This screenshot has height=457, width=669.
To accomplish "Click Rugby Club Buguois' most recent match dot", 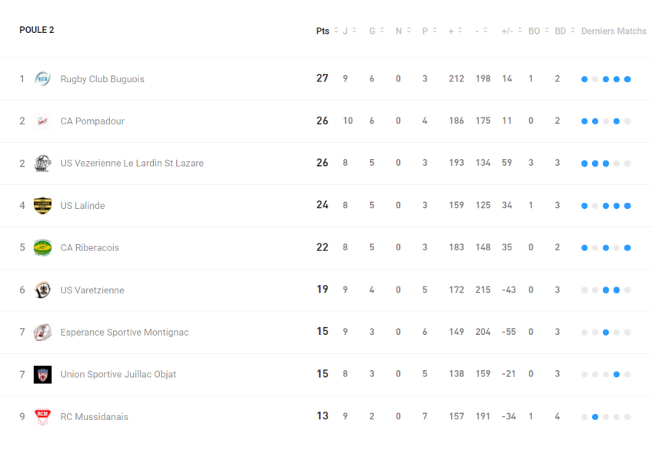I will coord(627,79).
